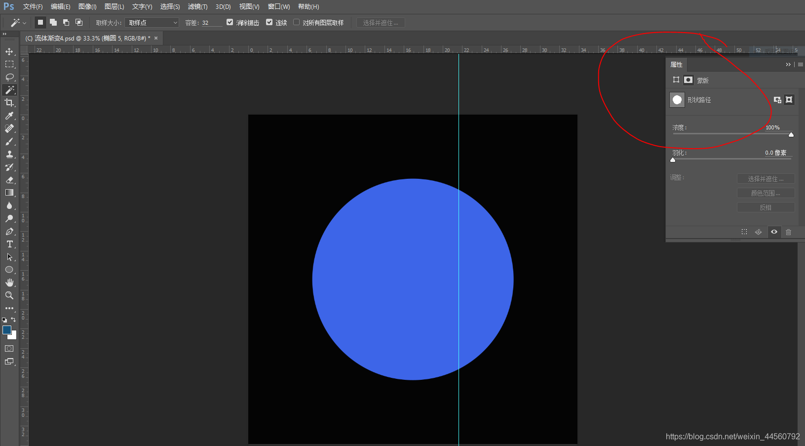Change screen mode from toolbox bottom

(x=9, y=362)
